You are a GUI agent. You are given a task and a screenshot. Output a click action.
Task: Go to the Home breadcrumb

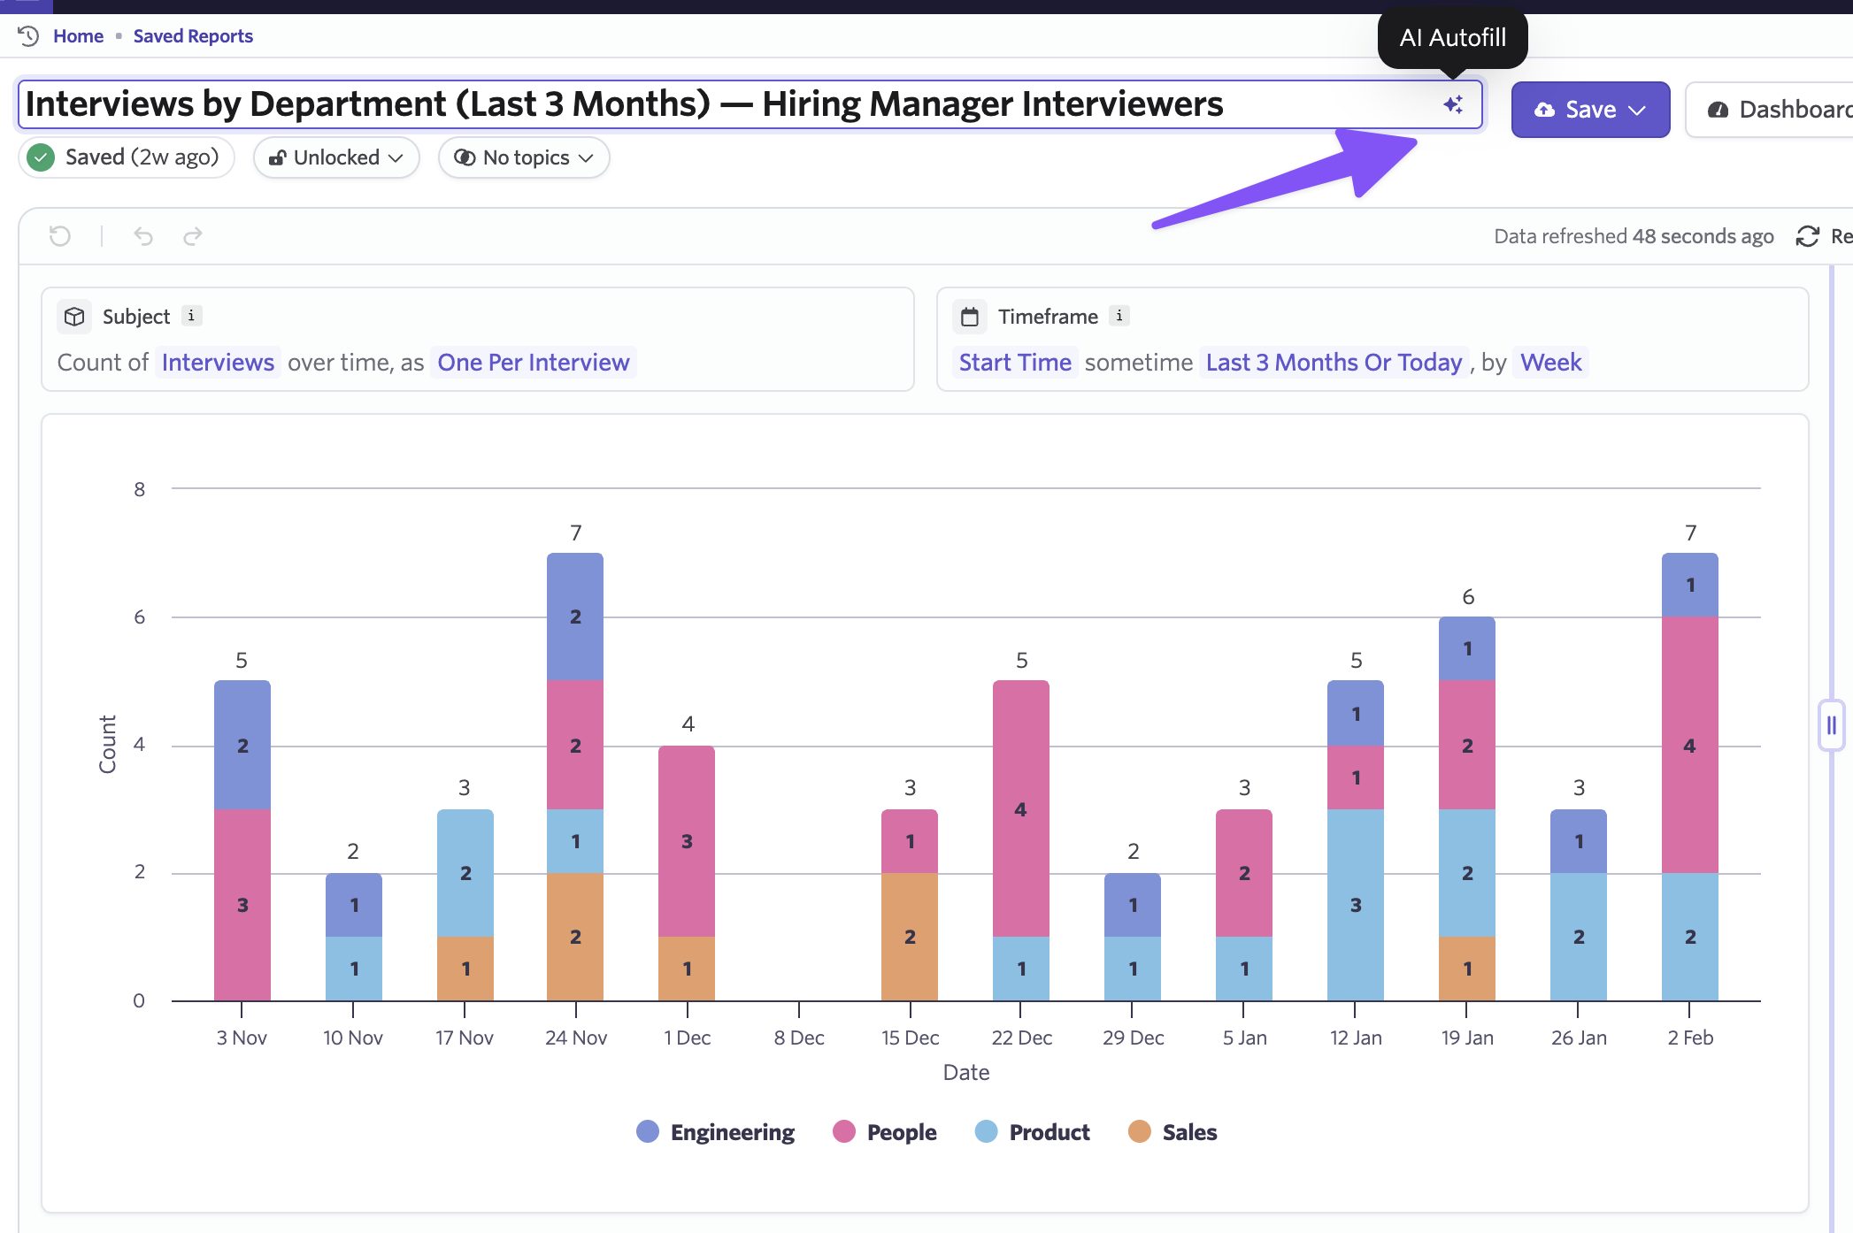click(78, 36)
